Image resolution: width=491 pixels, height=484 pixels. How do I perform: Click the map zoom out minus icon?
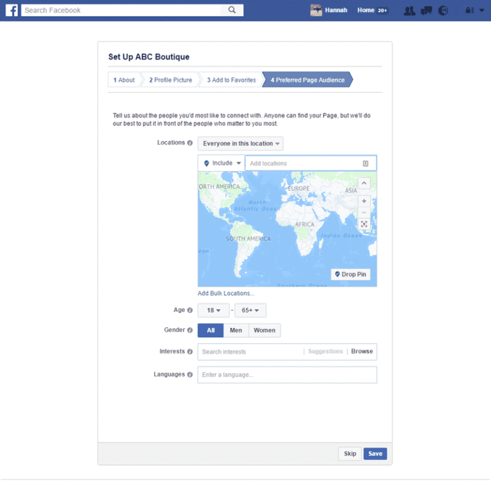(364, 213)
